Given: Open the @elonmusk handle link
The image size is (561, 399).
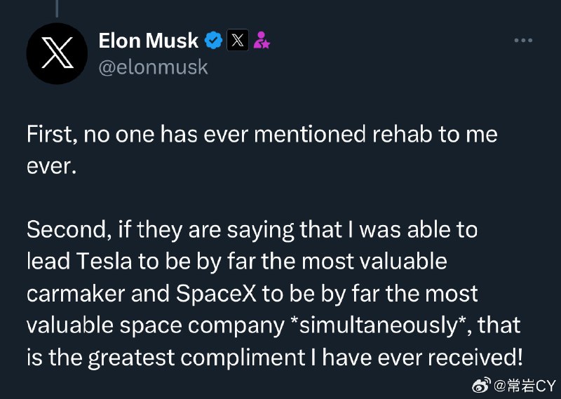Looking at the screenshot, I should pos(153,67).
